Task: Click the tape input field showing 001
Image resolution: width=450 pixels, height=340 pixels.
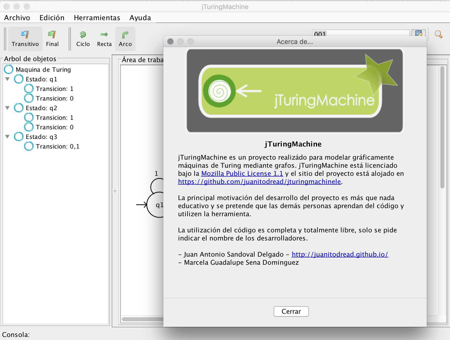Action: coord(361,33)
